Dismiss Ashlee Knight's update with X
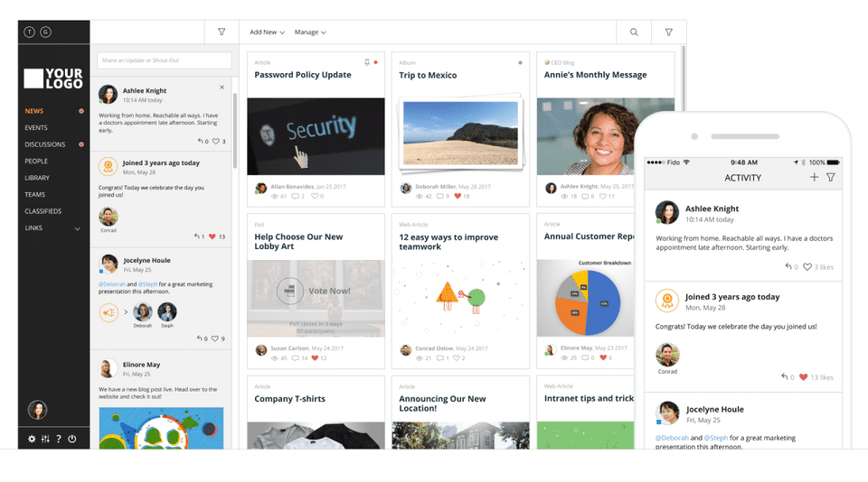The height and width of the screenshot is (482, 868). [x=222, y=88]
